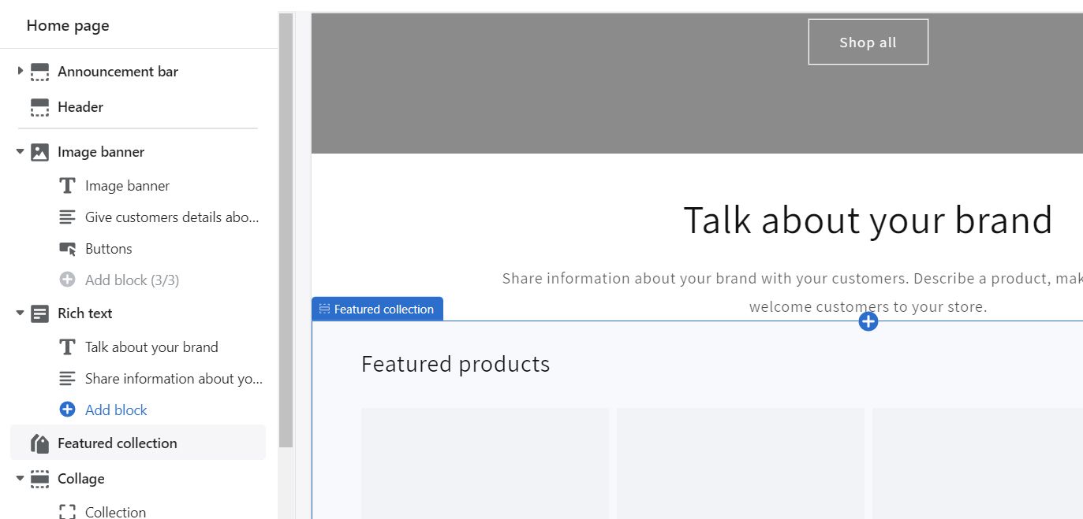Collapse the Collage section
This screenshot has height=519, width=1083.
click(20, 479)
